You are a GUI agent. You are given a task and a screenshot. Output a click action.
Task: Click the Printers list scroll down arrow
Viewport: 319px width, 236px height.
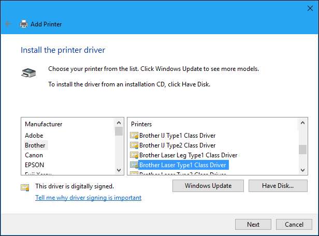[303, 170]
